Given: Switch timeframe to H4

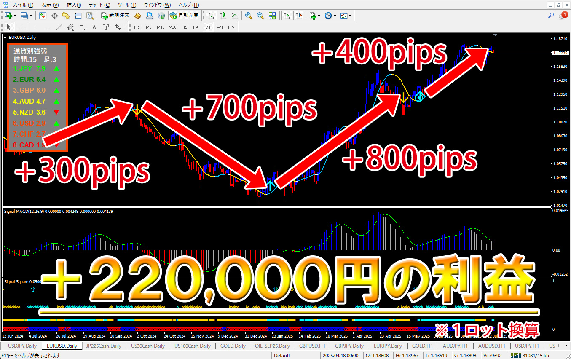Looking at the screenshot, I should tap(196, 27).
